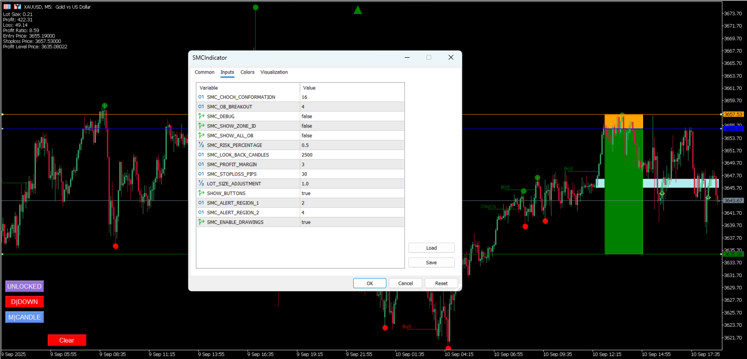Select the SMC_ALERT_REGION_2 row name
This screenshot has width=747, height=359.
tap(232, 213)
